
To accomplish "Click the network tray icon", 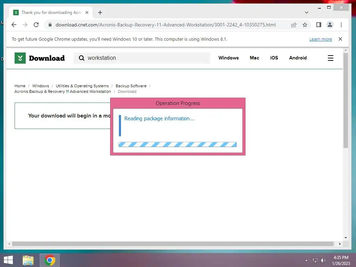I will (x=315, y=260).
